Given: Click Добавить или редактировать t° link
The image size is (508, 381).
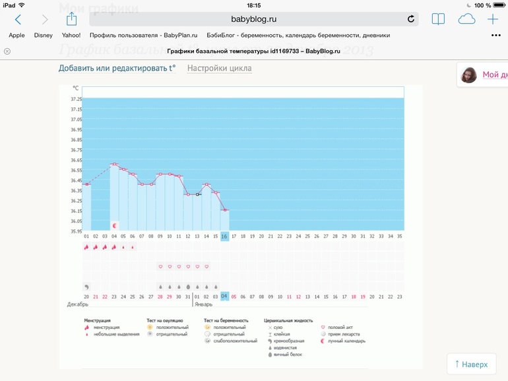Looking at the screenshot, I should (117, 69).
